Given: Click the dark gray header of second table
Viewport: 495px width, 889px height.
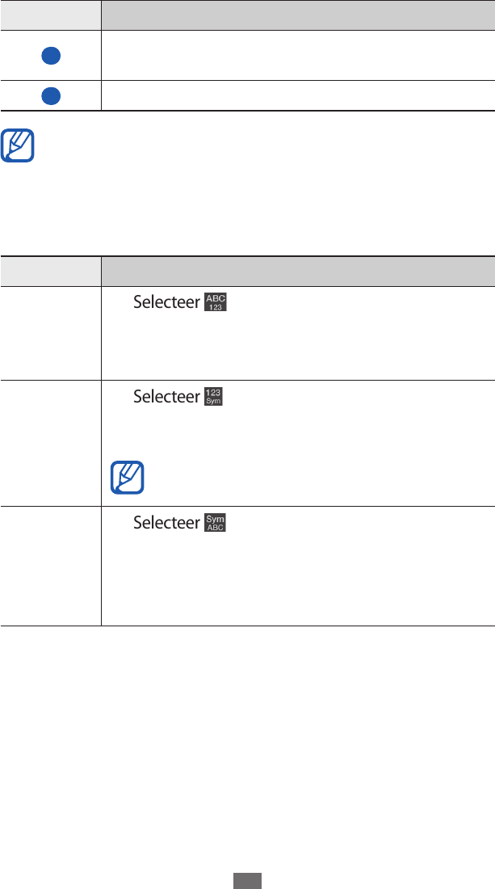Looking at the screenshot, I should [298, 272].
